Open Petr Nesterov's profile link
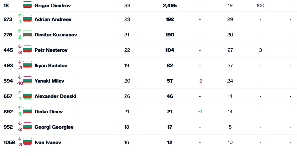The image size is (297, 156). coord(51,50)
